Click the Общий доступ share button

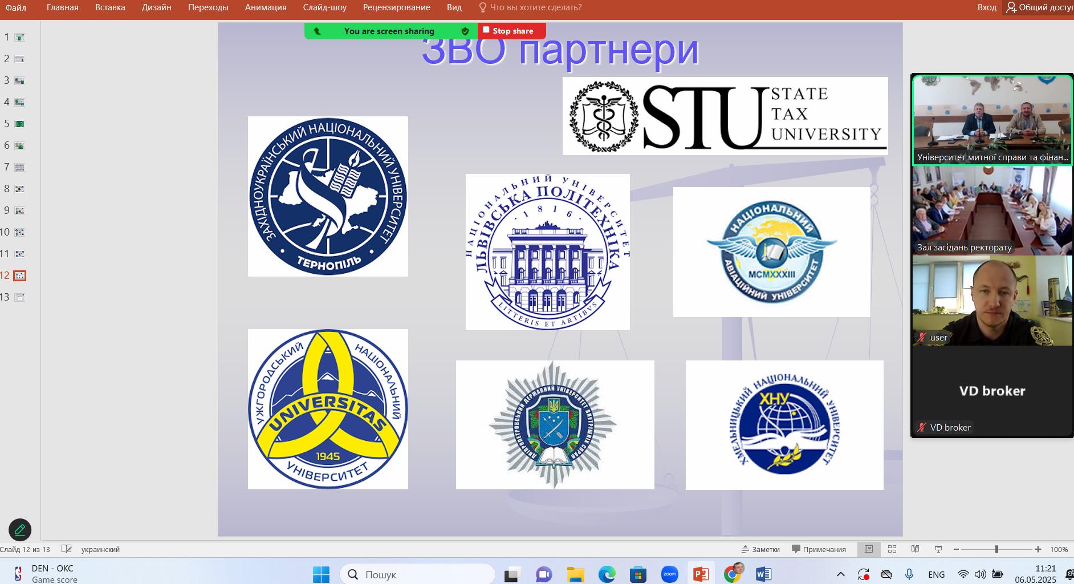click(x=1039, y=7)
